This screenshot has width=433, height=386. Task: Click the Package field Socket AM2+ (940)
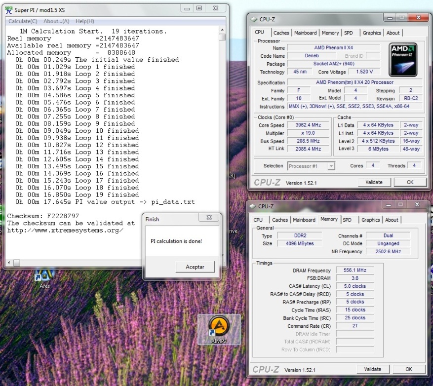[333, 64]
